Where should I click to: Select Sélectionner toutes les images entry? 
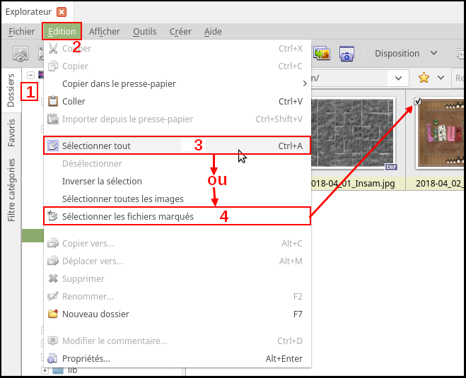[177, 199]
